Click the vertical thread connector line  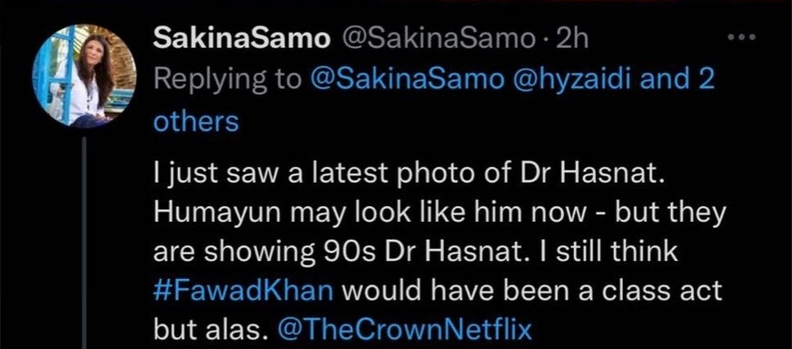[x=84, y=243]
